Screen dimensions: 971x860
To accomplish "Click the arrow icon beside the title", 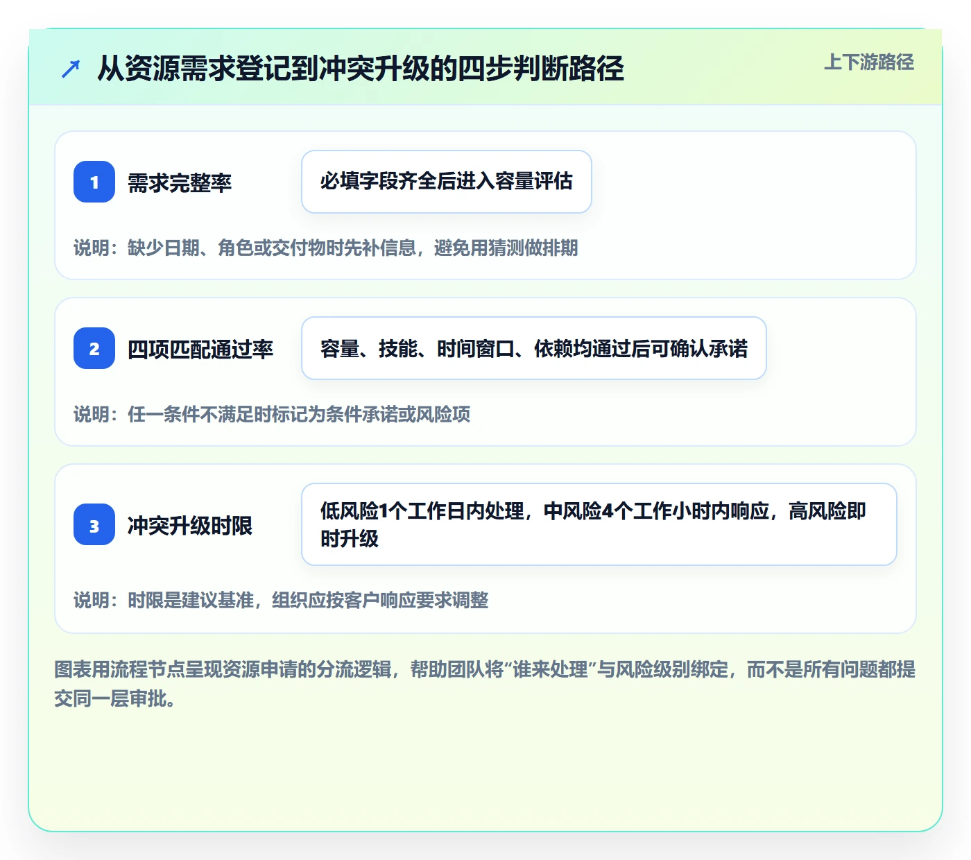I will pos(71,69).
